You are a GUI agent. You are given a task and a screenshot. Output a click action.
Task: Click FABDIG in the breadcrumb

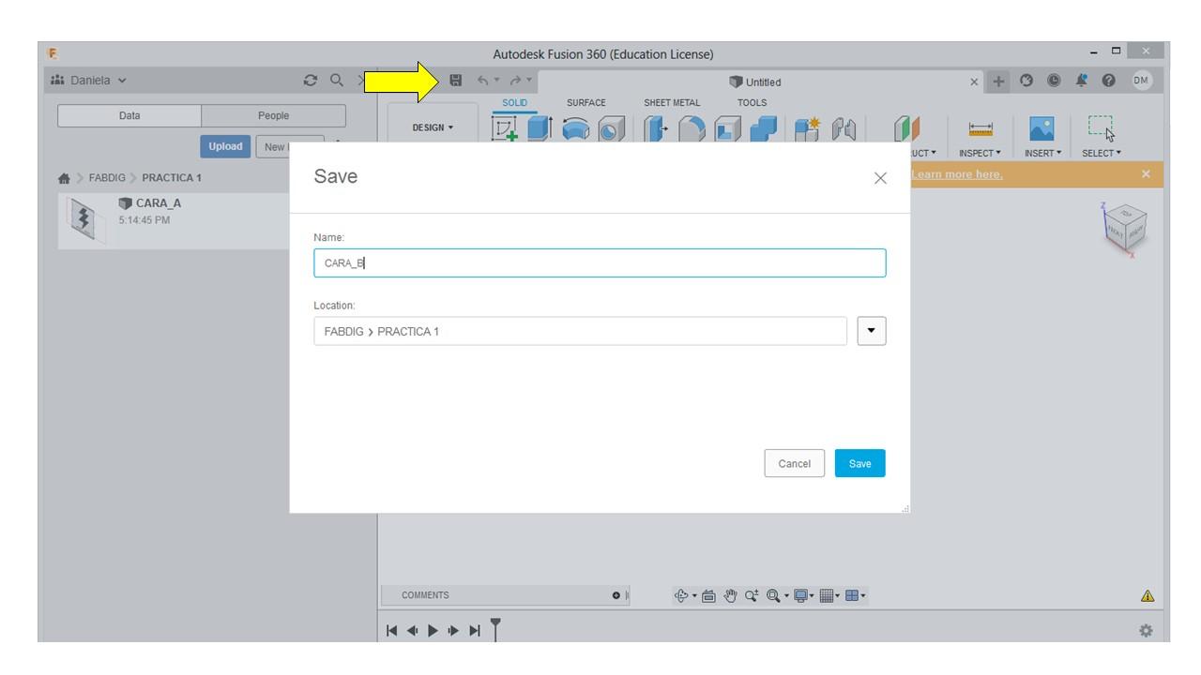click(107, 177)
